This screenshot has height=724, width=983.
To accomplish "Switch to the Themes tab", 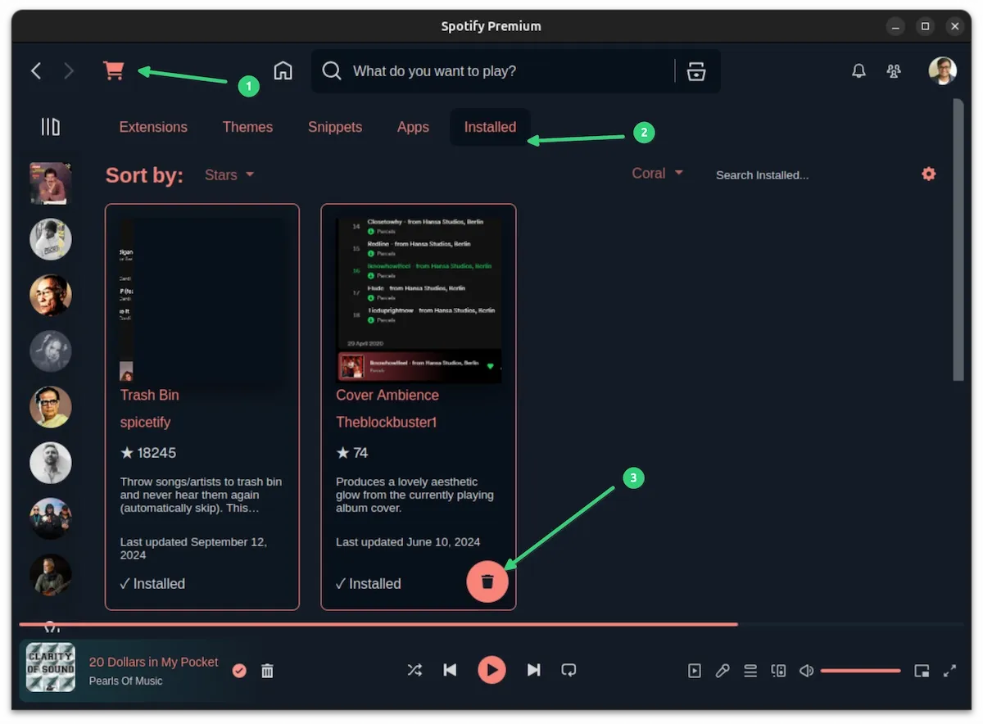I will coord(247,127).
